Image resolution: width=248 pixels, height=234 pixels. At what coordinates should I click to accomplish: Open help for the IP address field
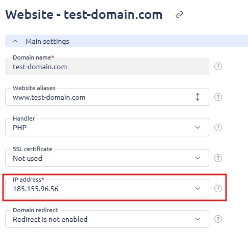pos(218,189)
